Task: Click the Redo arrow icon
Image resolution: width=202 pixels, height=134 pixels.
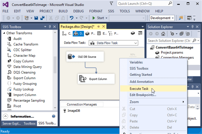Action: click(82, 18)
